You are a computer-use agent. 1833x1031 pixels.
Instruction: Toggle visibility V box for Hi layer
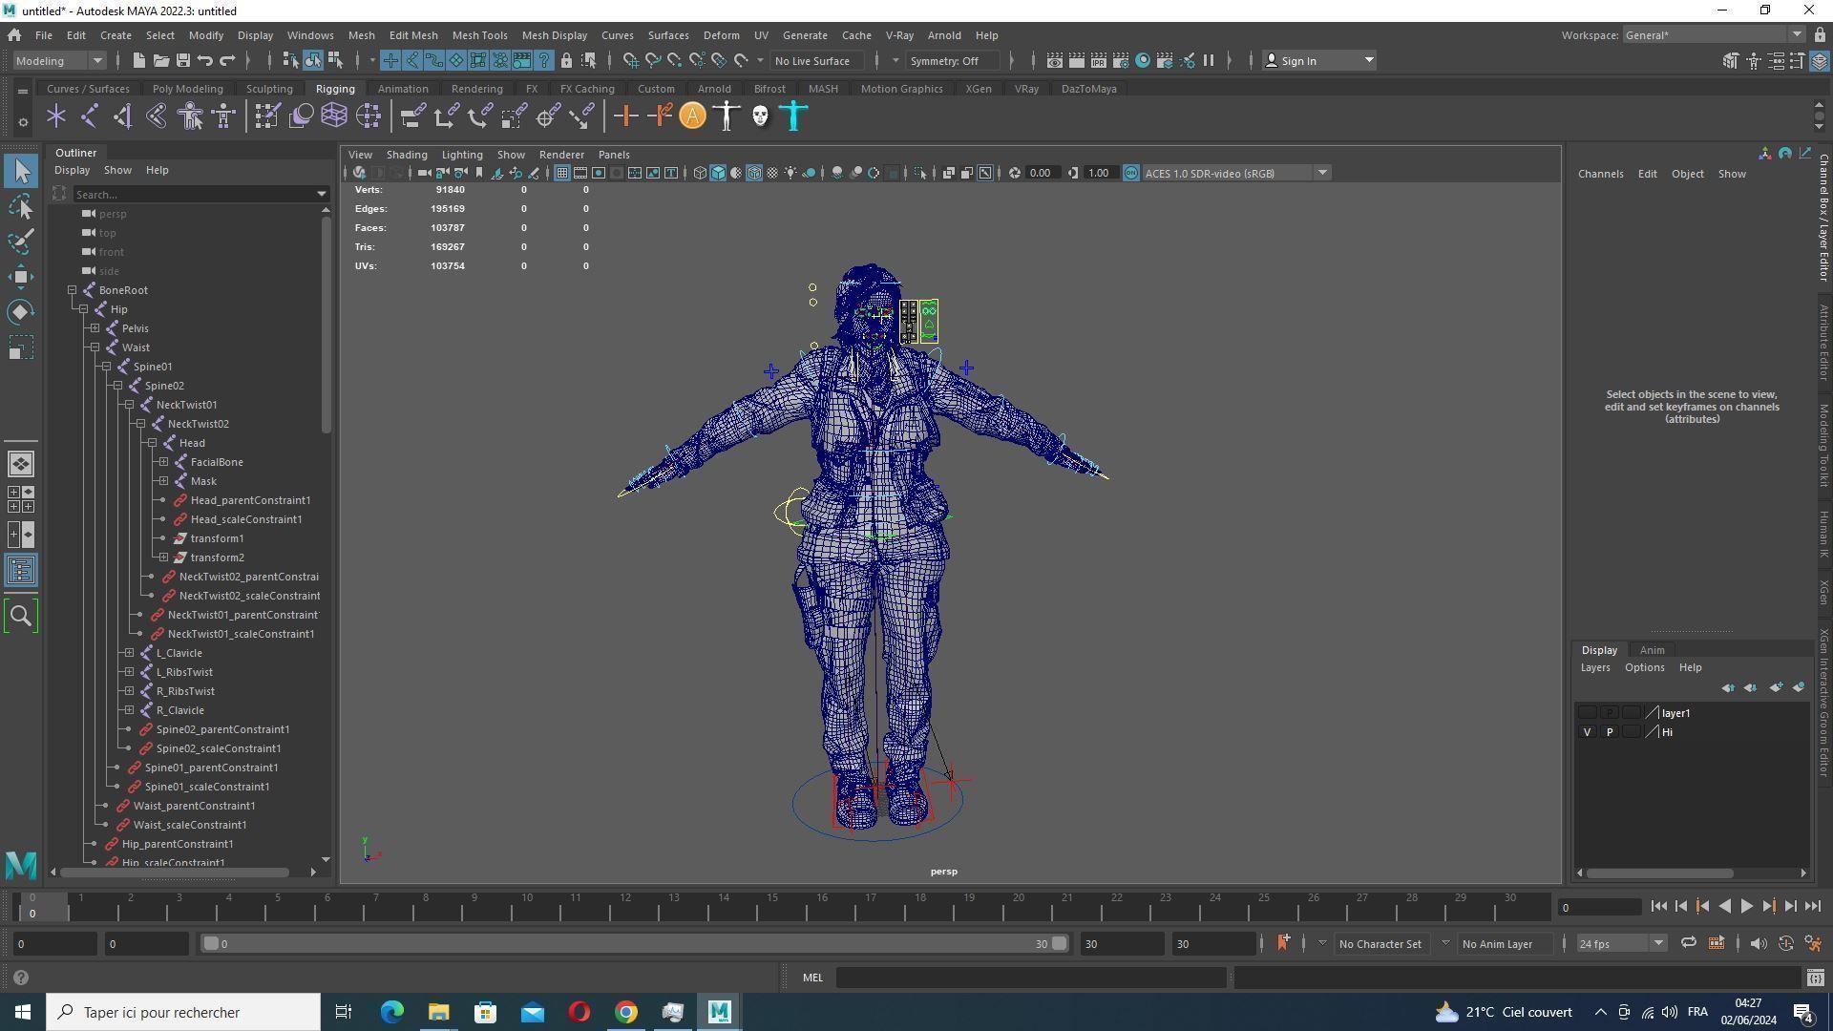[1587, 732]
